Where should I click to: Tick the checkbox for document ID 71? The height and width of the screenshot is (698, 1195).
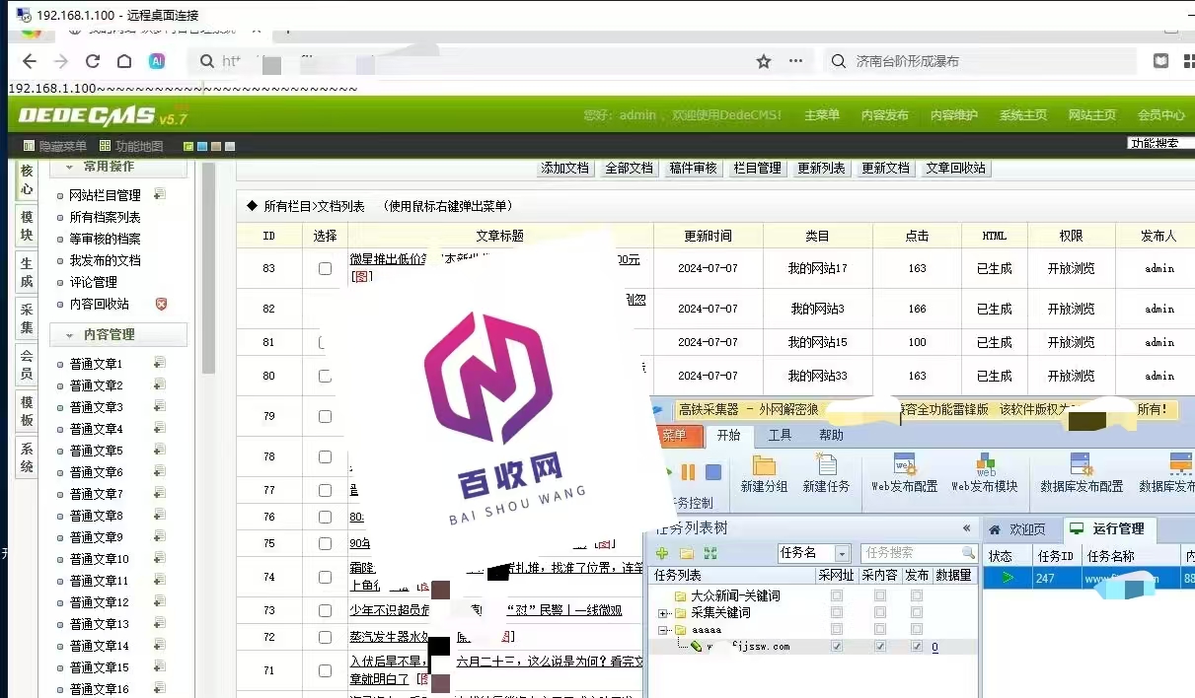click(x=325, y=670)
